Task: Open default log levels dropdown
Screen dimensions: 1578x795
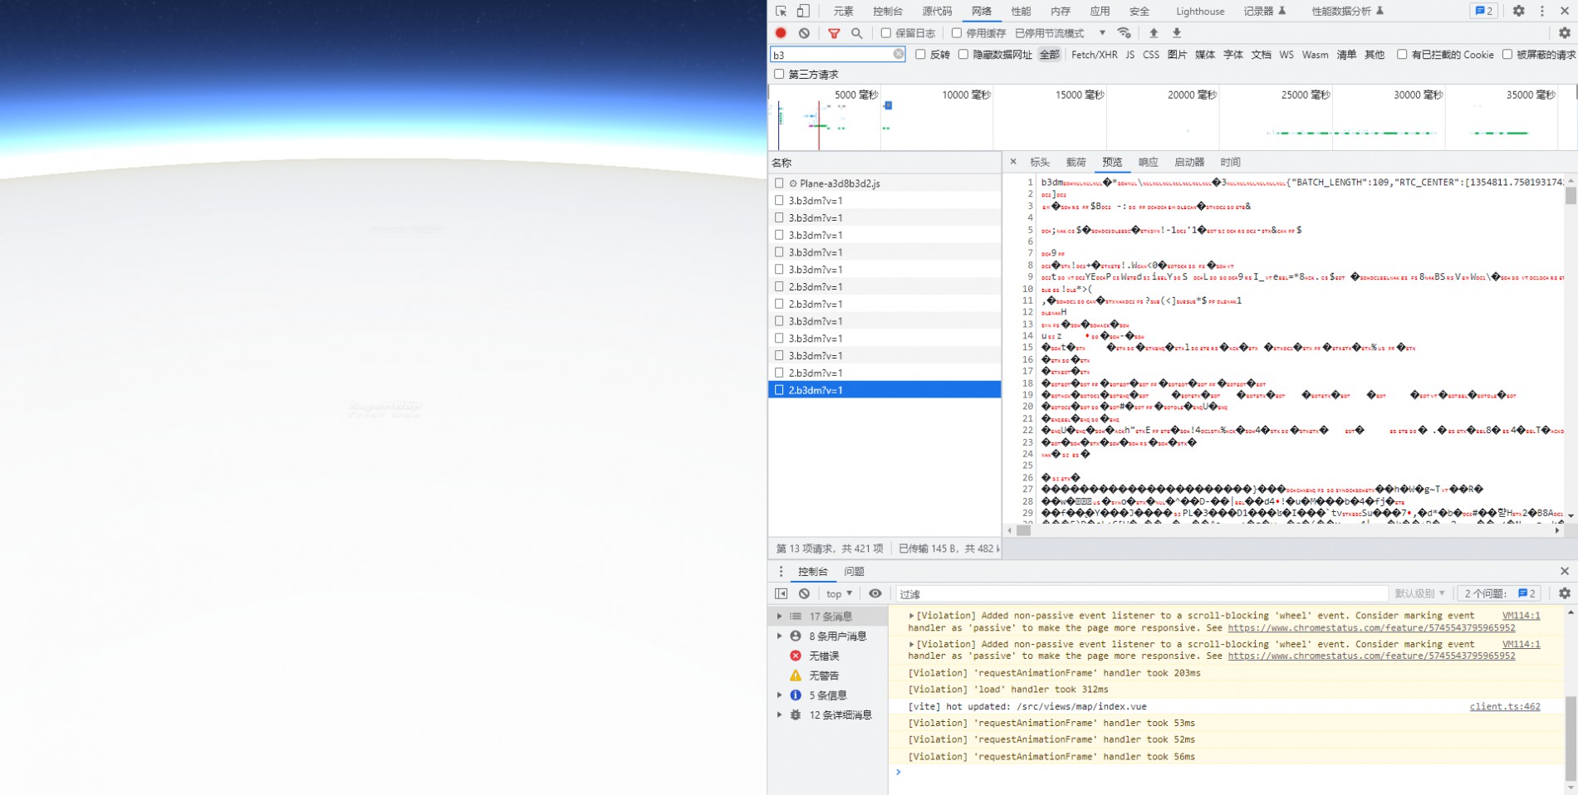Action: (x=1419, y=593)
